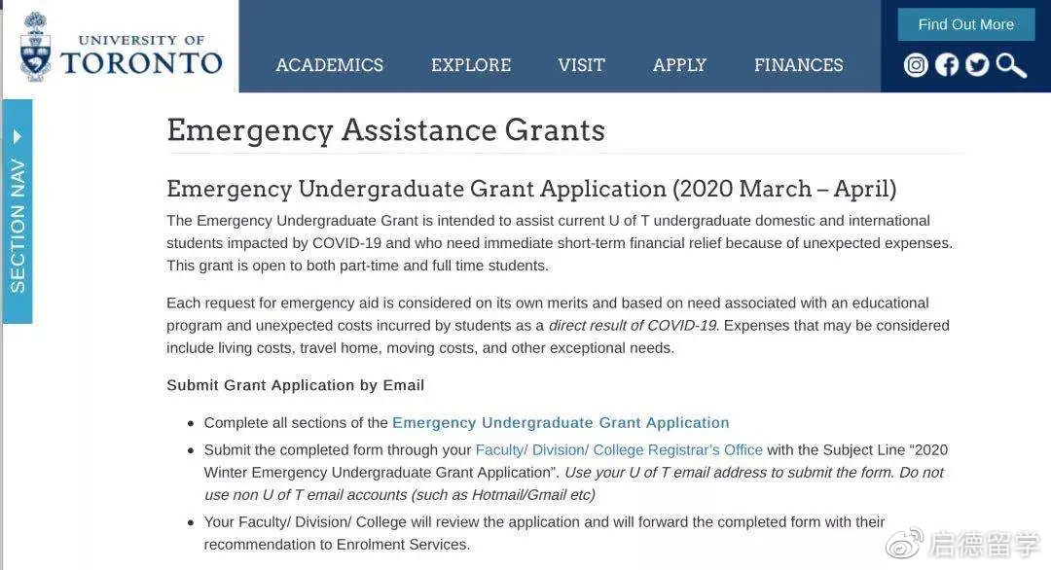Open the Academics menu
This screenshot has height=570, width=1051.
pos(329,65)
